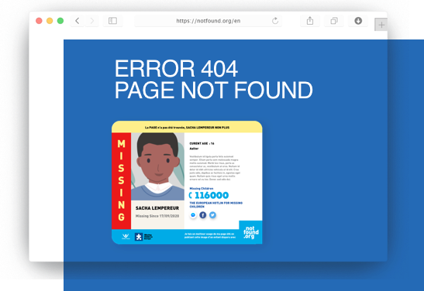Image resolution: width=424 pixels, height=291 pixels.
Task: Go back with the browser back arrow
Action: 78,21
